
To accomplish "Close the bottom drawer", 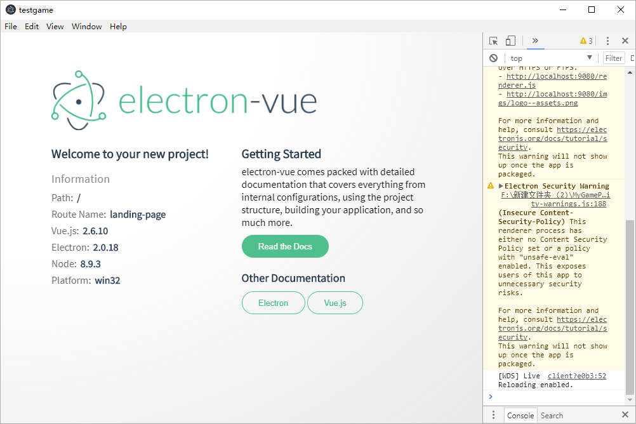I will [x=625, y=414].
